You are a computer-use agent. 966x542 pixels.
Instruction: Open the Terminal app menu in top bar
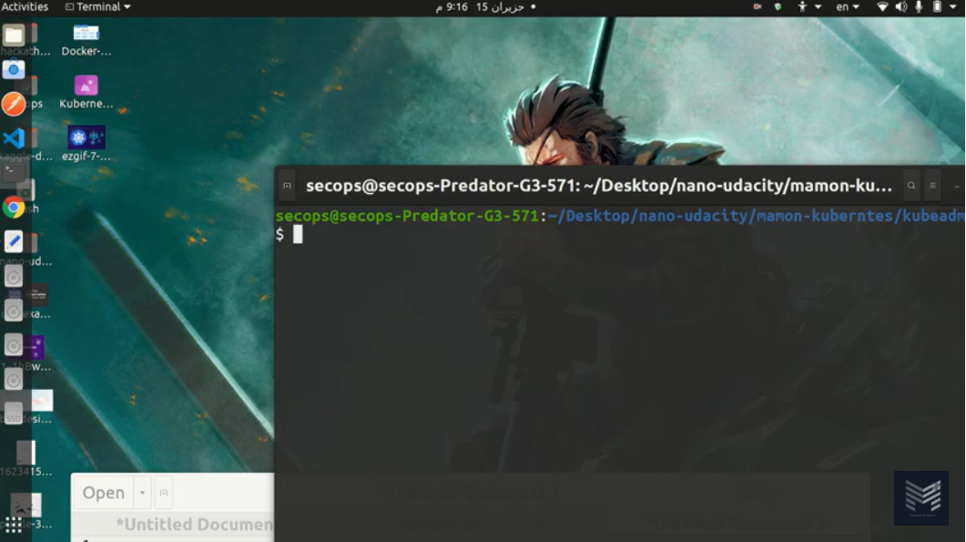point(98,6)
